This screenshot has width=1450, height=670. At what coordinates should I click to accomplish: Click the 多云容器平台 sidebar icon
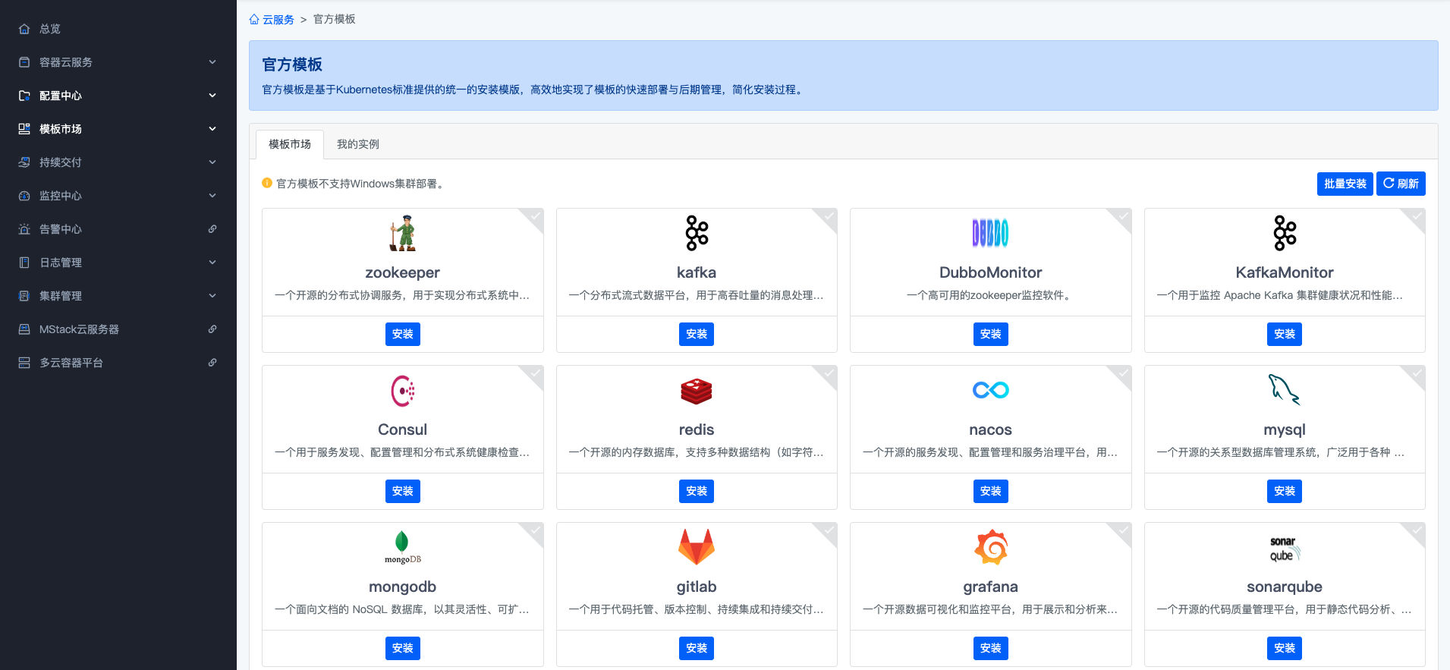pyautogui.click(x=24, y=363)
